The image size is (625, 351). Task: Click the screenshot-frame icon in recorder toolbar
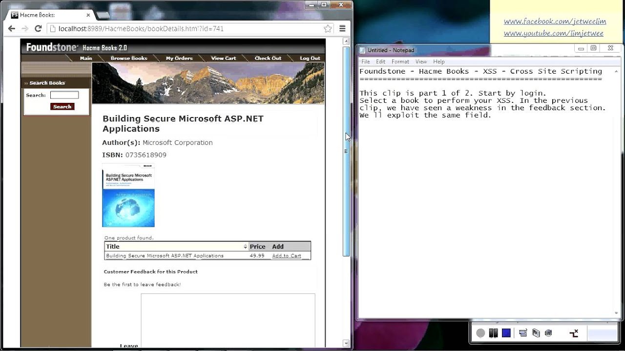point(536,333)
